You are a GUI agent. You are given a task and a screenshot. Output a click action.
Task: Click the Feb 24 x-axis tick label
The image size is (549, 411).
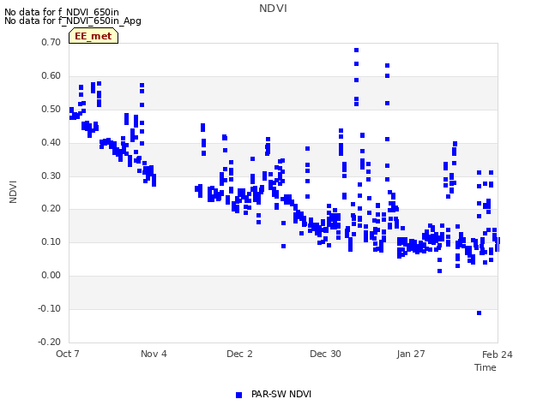click(x=498, y=354)
